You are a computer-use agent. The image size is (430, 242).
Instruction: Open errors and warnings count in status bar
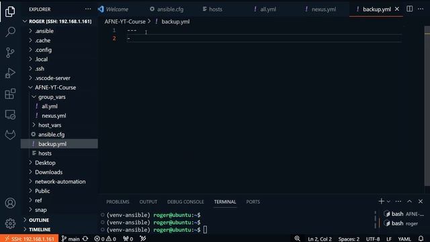pos(105,239)
